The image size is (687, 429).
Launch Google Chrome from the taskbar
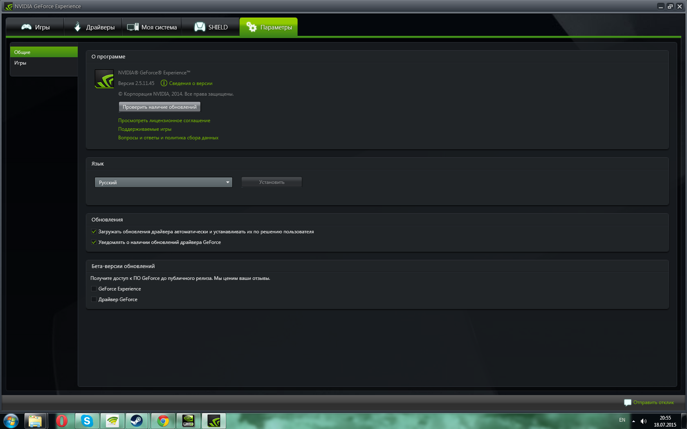163,421
